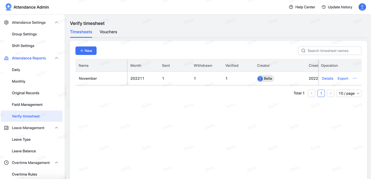
Task: Click the Leave Management calendar icon
Action: pyautogui.click(x=6, y=128)
